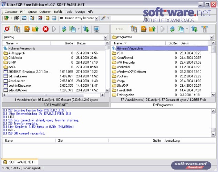Click folder-up icon in left pane toolbar
This screenshot has width=218, height=172.
tap(35, 29)
